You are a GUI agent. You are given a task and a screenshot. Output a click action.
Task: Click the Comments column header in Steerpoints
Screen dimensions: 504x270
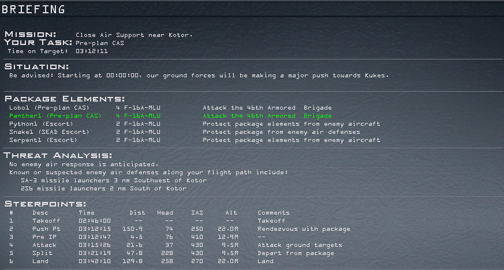(x=274, y=213)
